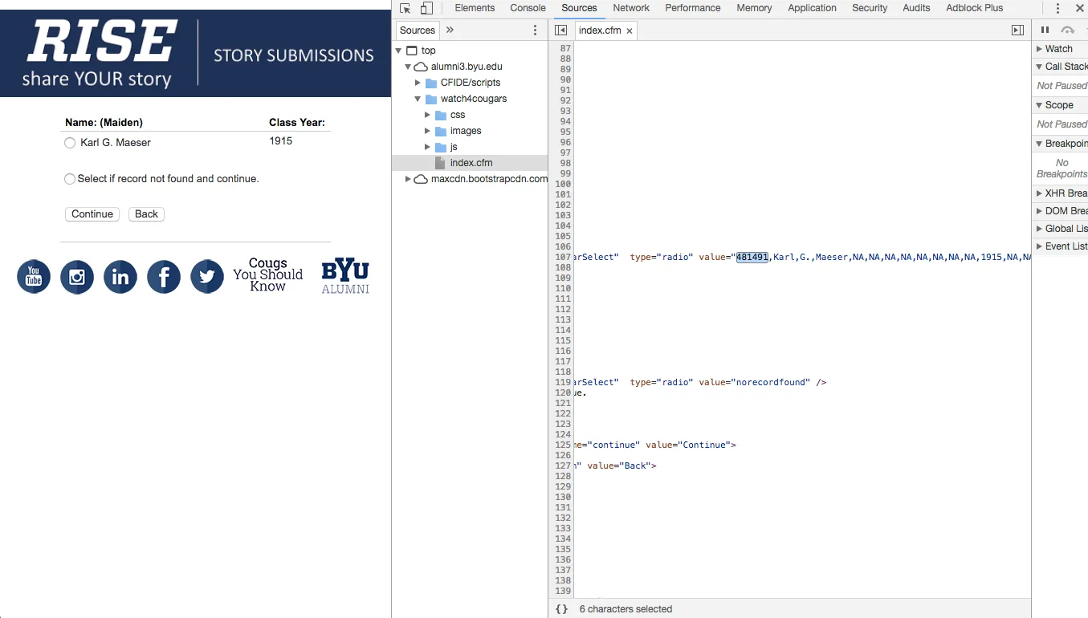Close the index.cfm file tab

[630, 30]
